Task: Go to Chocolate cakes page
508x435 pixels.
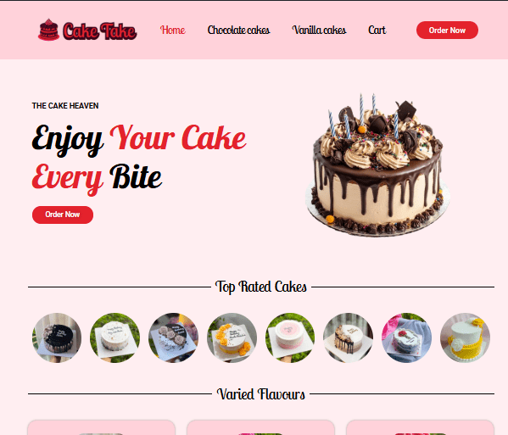Action: 238,31
